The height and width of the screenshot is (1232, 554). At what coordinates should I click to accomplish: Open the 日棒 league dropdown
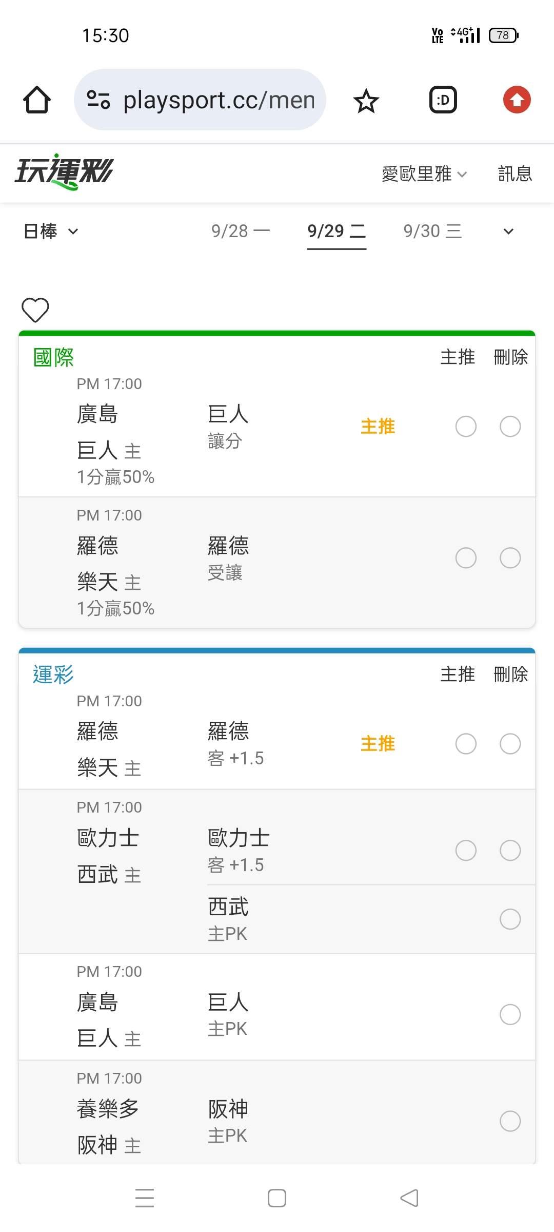pos(51,231)
